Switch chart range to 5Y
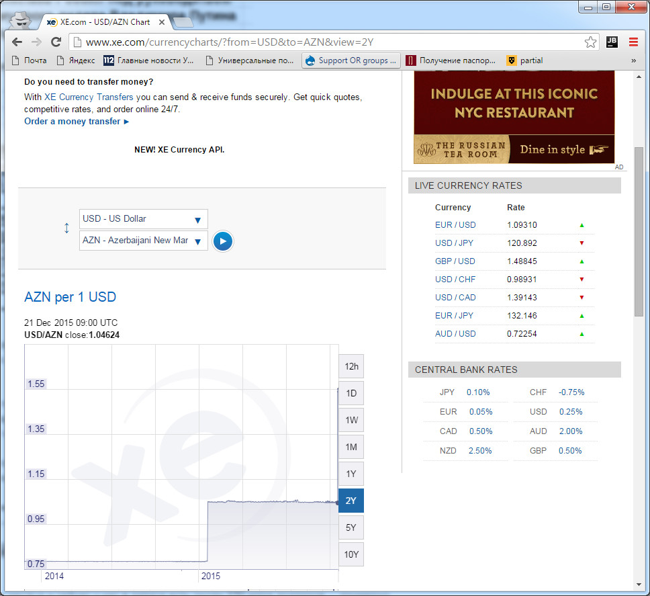Image resolution: width=650 pixels, height=596 pixels. 351,527
